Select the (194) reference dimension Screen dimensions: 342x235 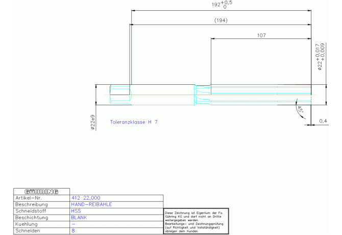tap(221, 20)
